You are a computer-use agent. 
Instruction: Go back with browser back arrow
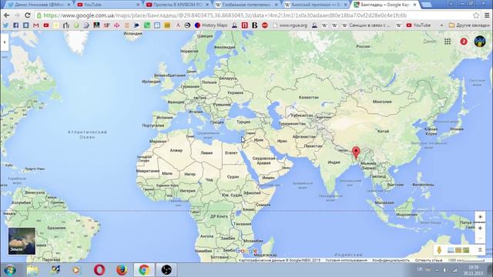pos(7,15)
